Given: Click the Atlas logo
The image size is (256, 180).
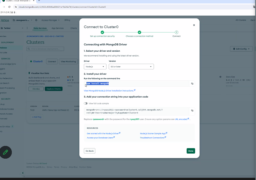Looking at the screenshot, I should coord(5,20).
